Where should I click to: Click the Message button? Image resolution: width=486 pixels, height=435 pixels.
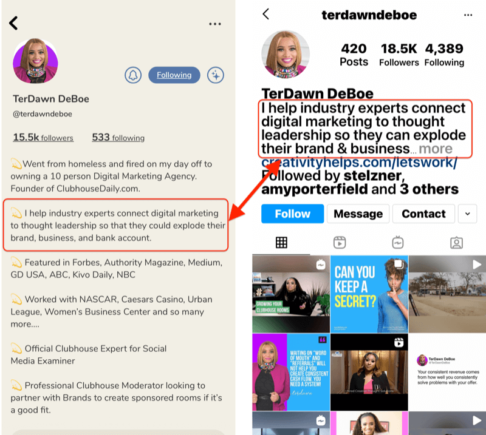click(x=358, y=214)
